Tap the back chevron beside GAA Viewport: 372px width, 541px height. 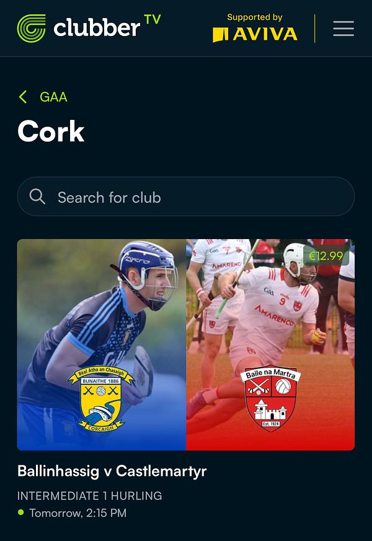pyautogui.click(x=23, y=97)
